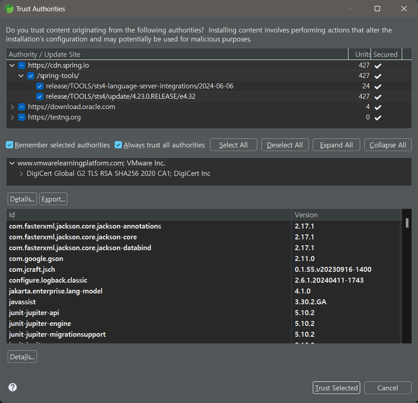This screenshot has height=403, width=418.
Task: Select the junit-jupiter-engine row
Action: click(x=204, y=324)
